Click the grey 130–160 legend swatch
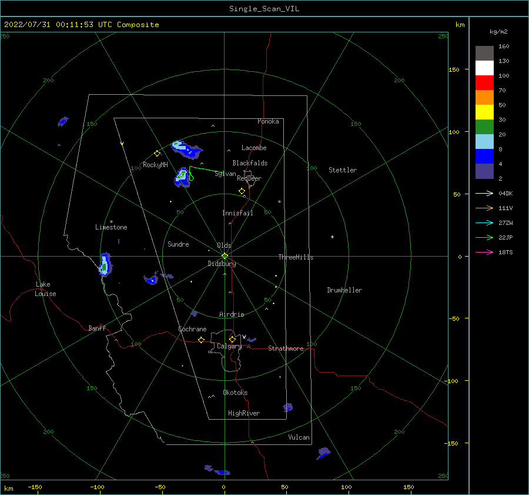The image size is (529, 495). pyautogui.click(x=484, y=54)
